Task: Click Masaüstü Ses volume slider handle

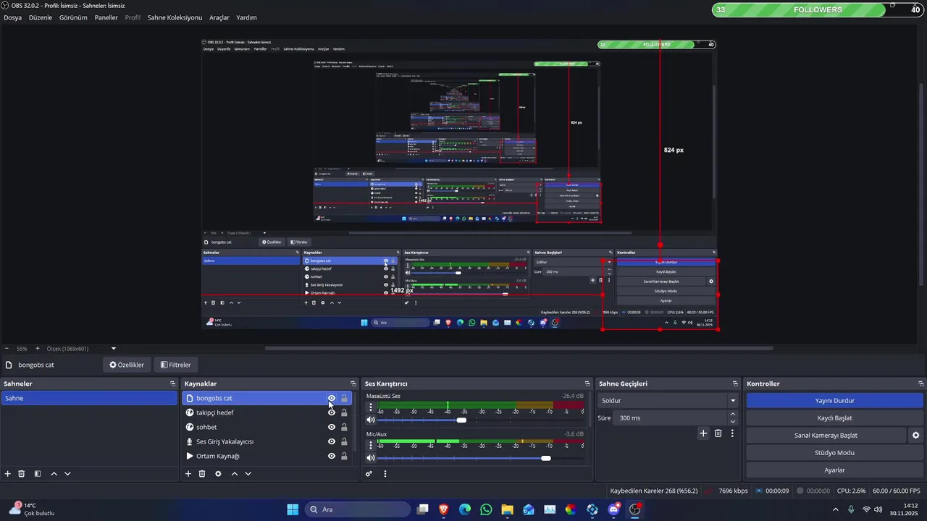Action: 461,420
